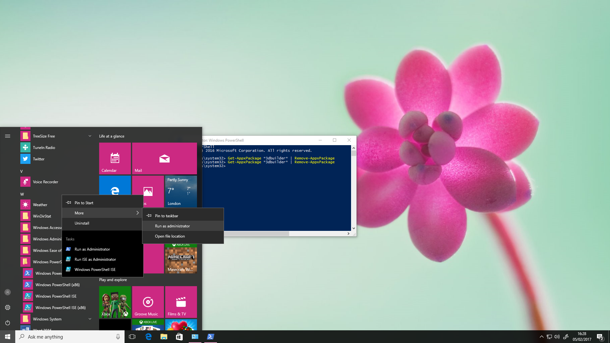This screenshot has width=610, height=343.
Task: Click the Minecraft tile in Start menu
Action: tap(181, 258)
